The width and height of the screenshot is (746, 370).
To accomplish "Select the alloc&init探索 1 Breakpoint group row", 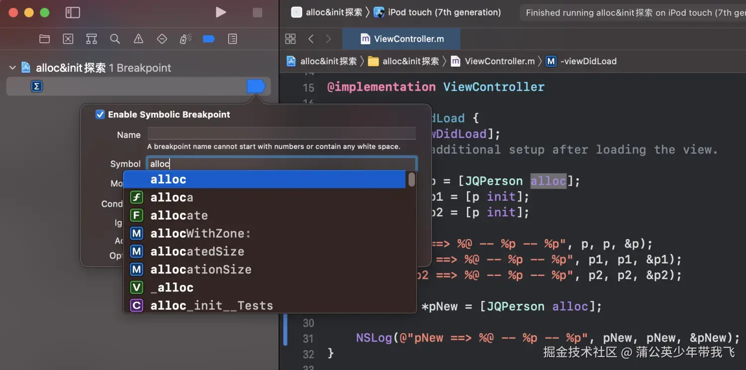I will (x=139, y=68).
